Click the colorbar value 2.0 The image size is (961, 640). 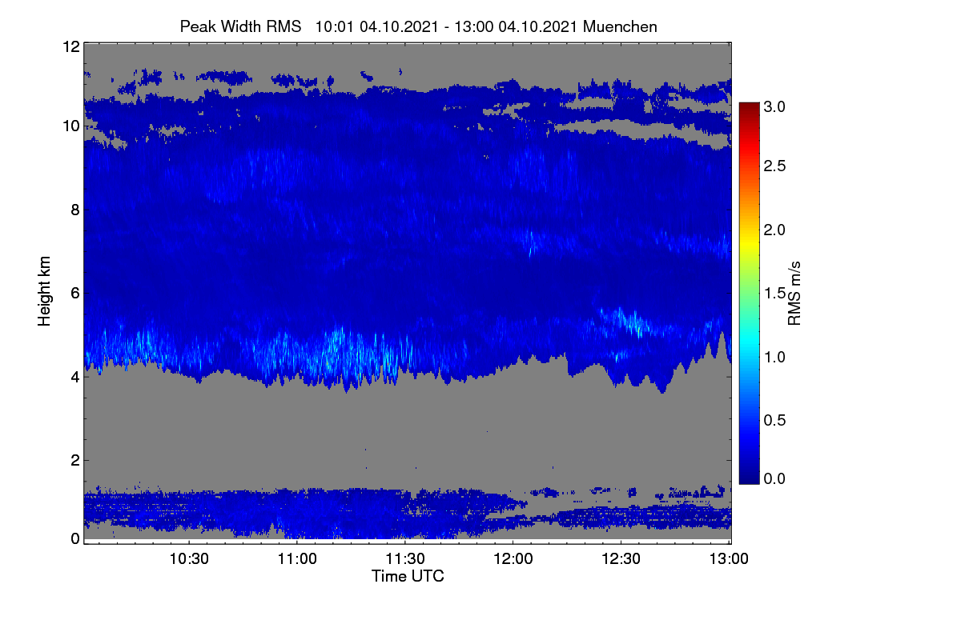point(774,230)
